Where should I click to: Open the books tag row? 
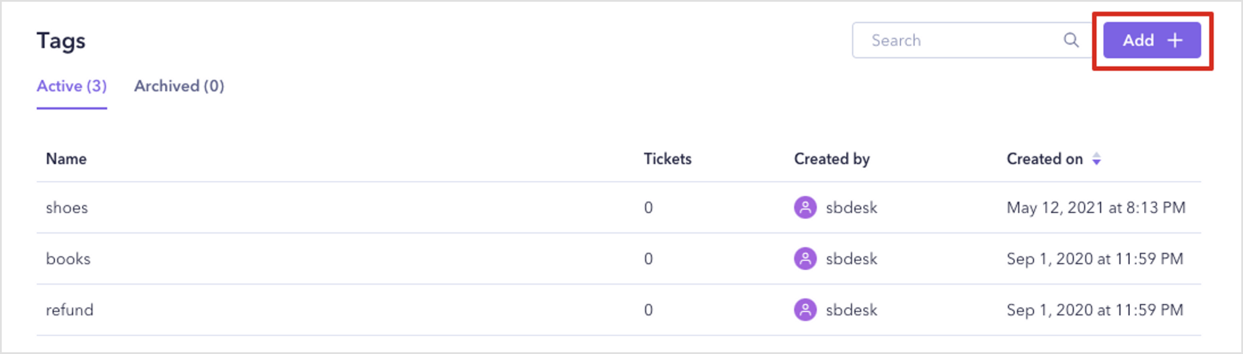pyautogui.click(x=68, y=259)
